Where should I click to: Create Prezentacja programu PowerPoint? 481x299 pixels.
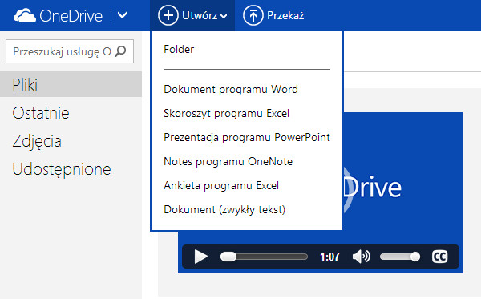(247, 137)
